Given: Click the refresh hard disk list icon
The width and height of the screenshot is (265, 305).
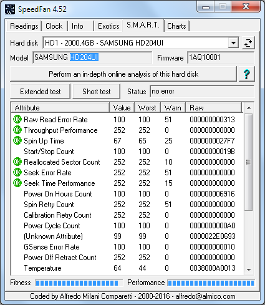Looking at the screenshot, I should [x=248, y=43].
